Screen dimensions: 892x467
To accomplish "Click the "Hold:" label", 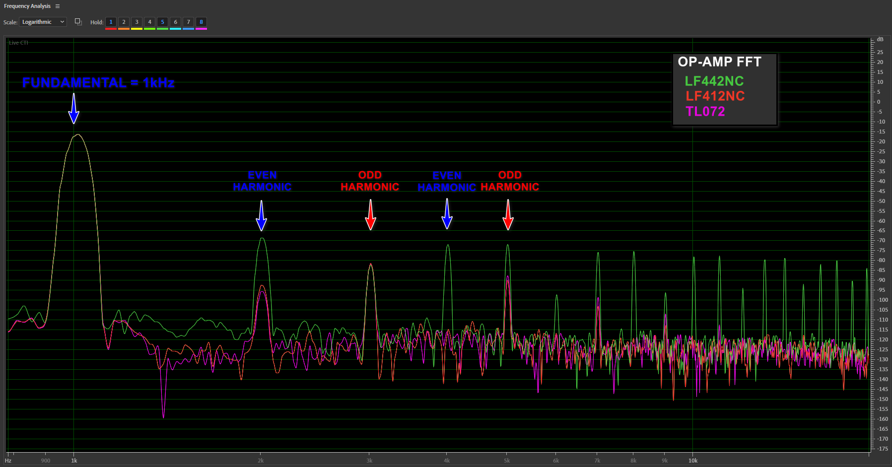I will (97, 22).
